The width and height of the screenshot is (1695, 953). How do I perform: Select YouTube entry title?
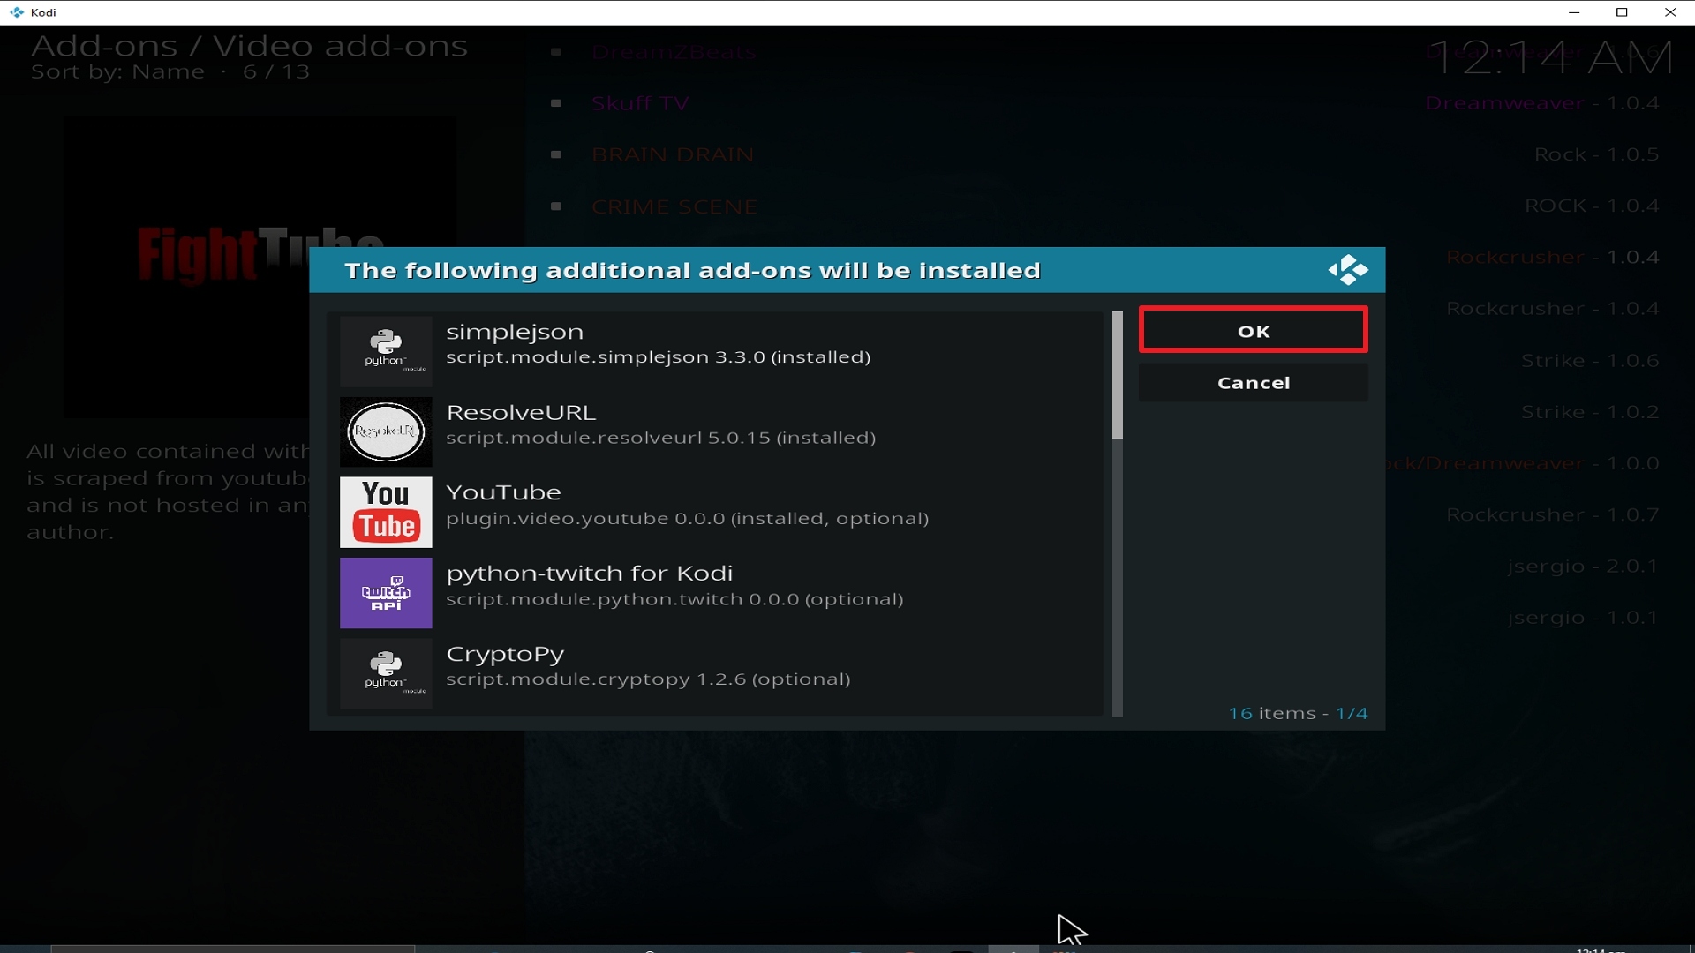503,492
